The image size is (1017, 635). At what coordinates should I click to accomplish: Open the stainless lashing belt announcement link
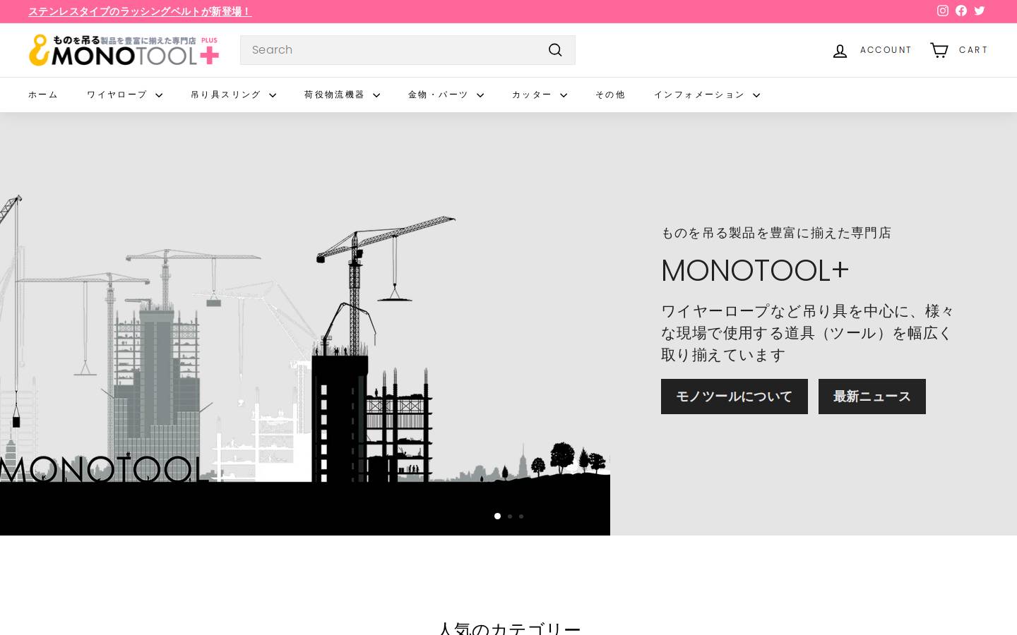[140, 11]
